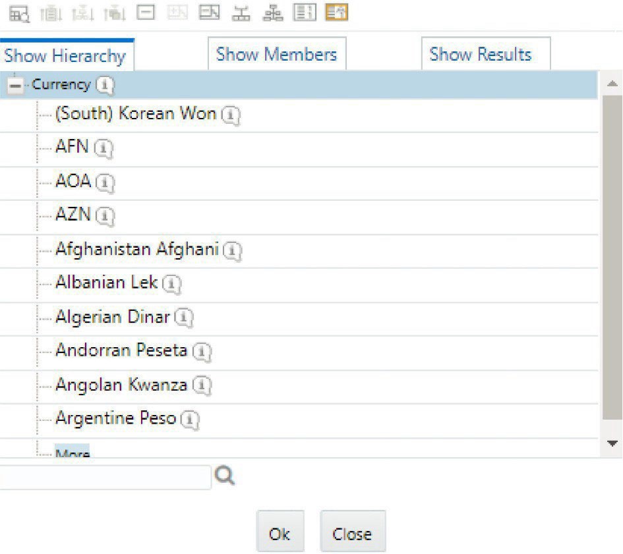Open info icon beside Albanian Lek
The width and height of the screenshot is (623, 554).
tap(171, 285)
